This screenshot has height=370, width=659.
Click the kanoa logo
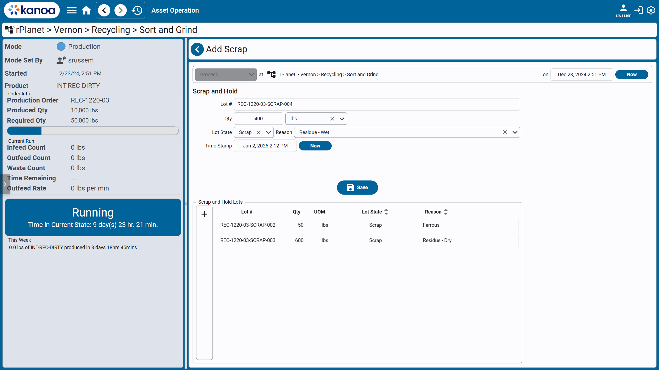32,10
